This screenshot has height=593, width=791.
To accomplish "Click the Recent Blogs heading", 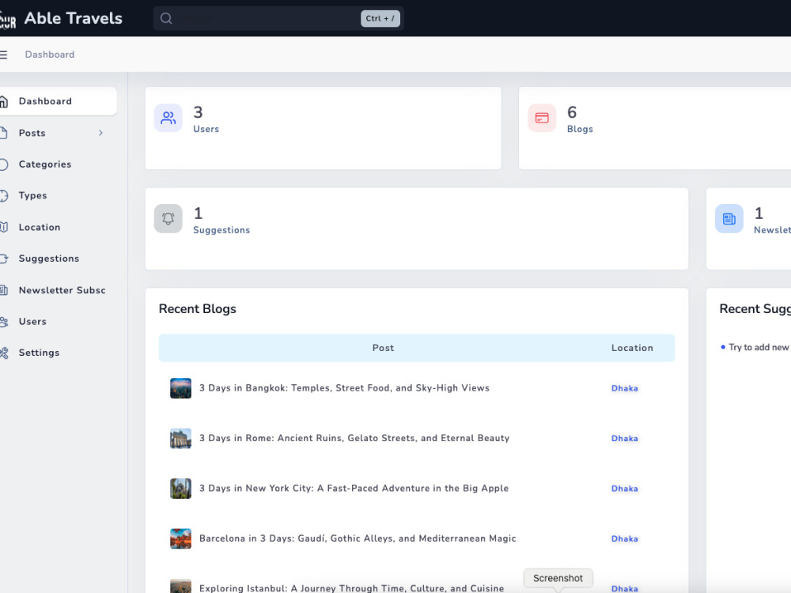I will point(197,309).
